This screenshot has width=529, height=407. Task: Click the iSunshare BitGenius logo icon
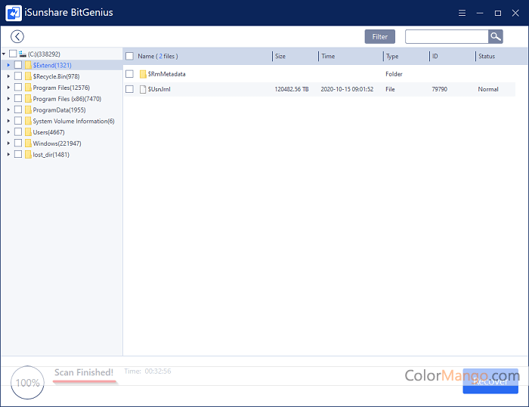tap(12, 13)
